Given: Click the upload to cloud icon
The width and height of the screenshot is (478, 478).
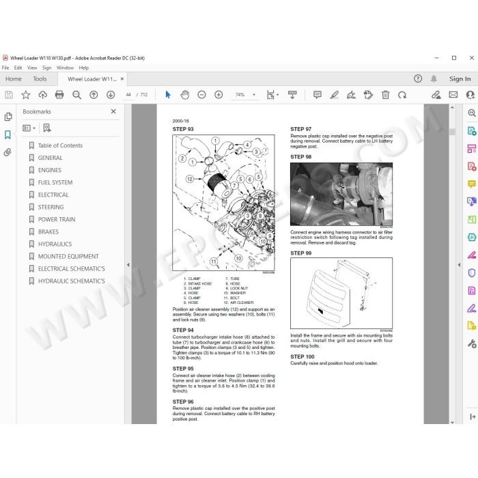Looking at the screenshot, I should point(42,95).
